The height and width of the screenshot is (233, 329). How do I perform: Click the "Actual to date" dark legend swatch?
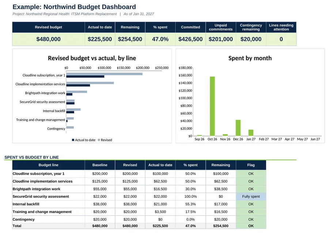[x=73, y=140]
